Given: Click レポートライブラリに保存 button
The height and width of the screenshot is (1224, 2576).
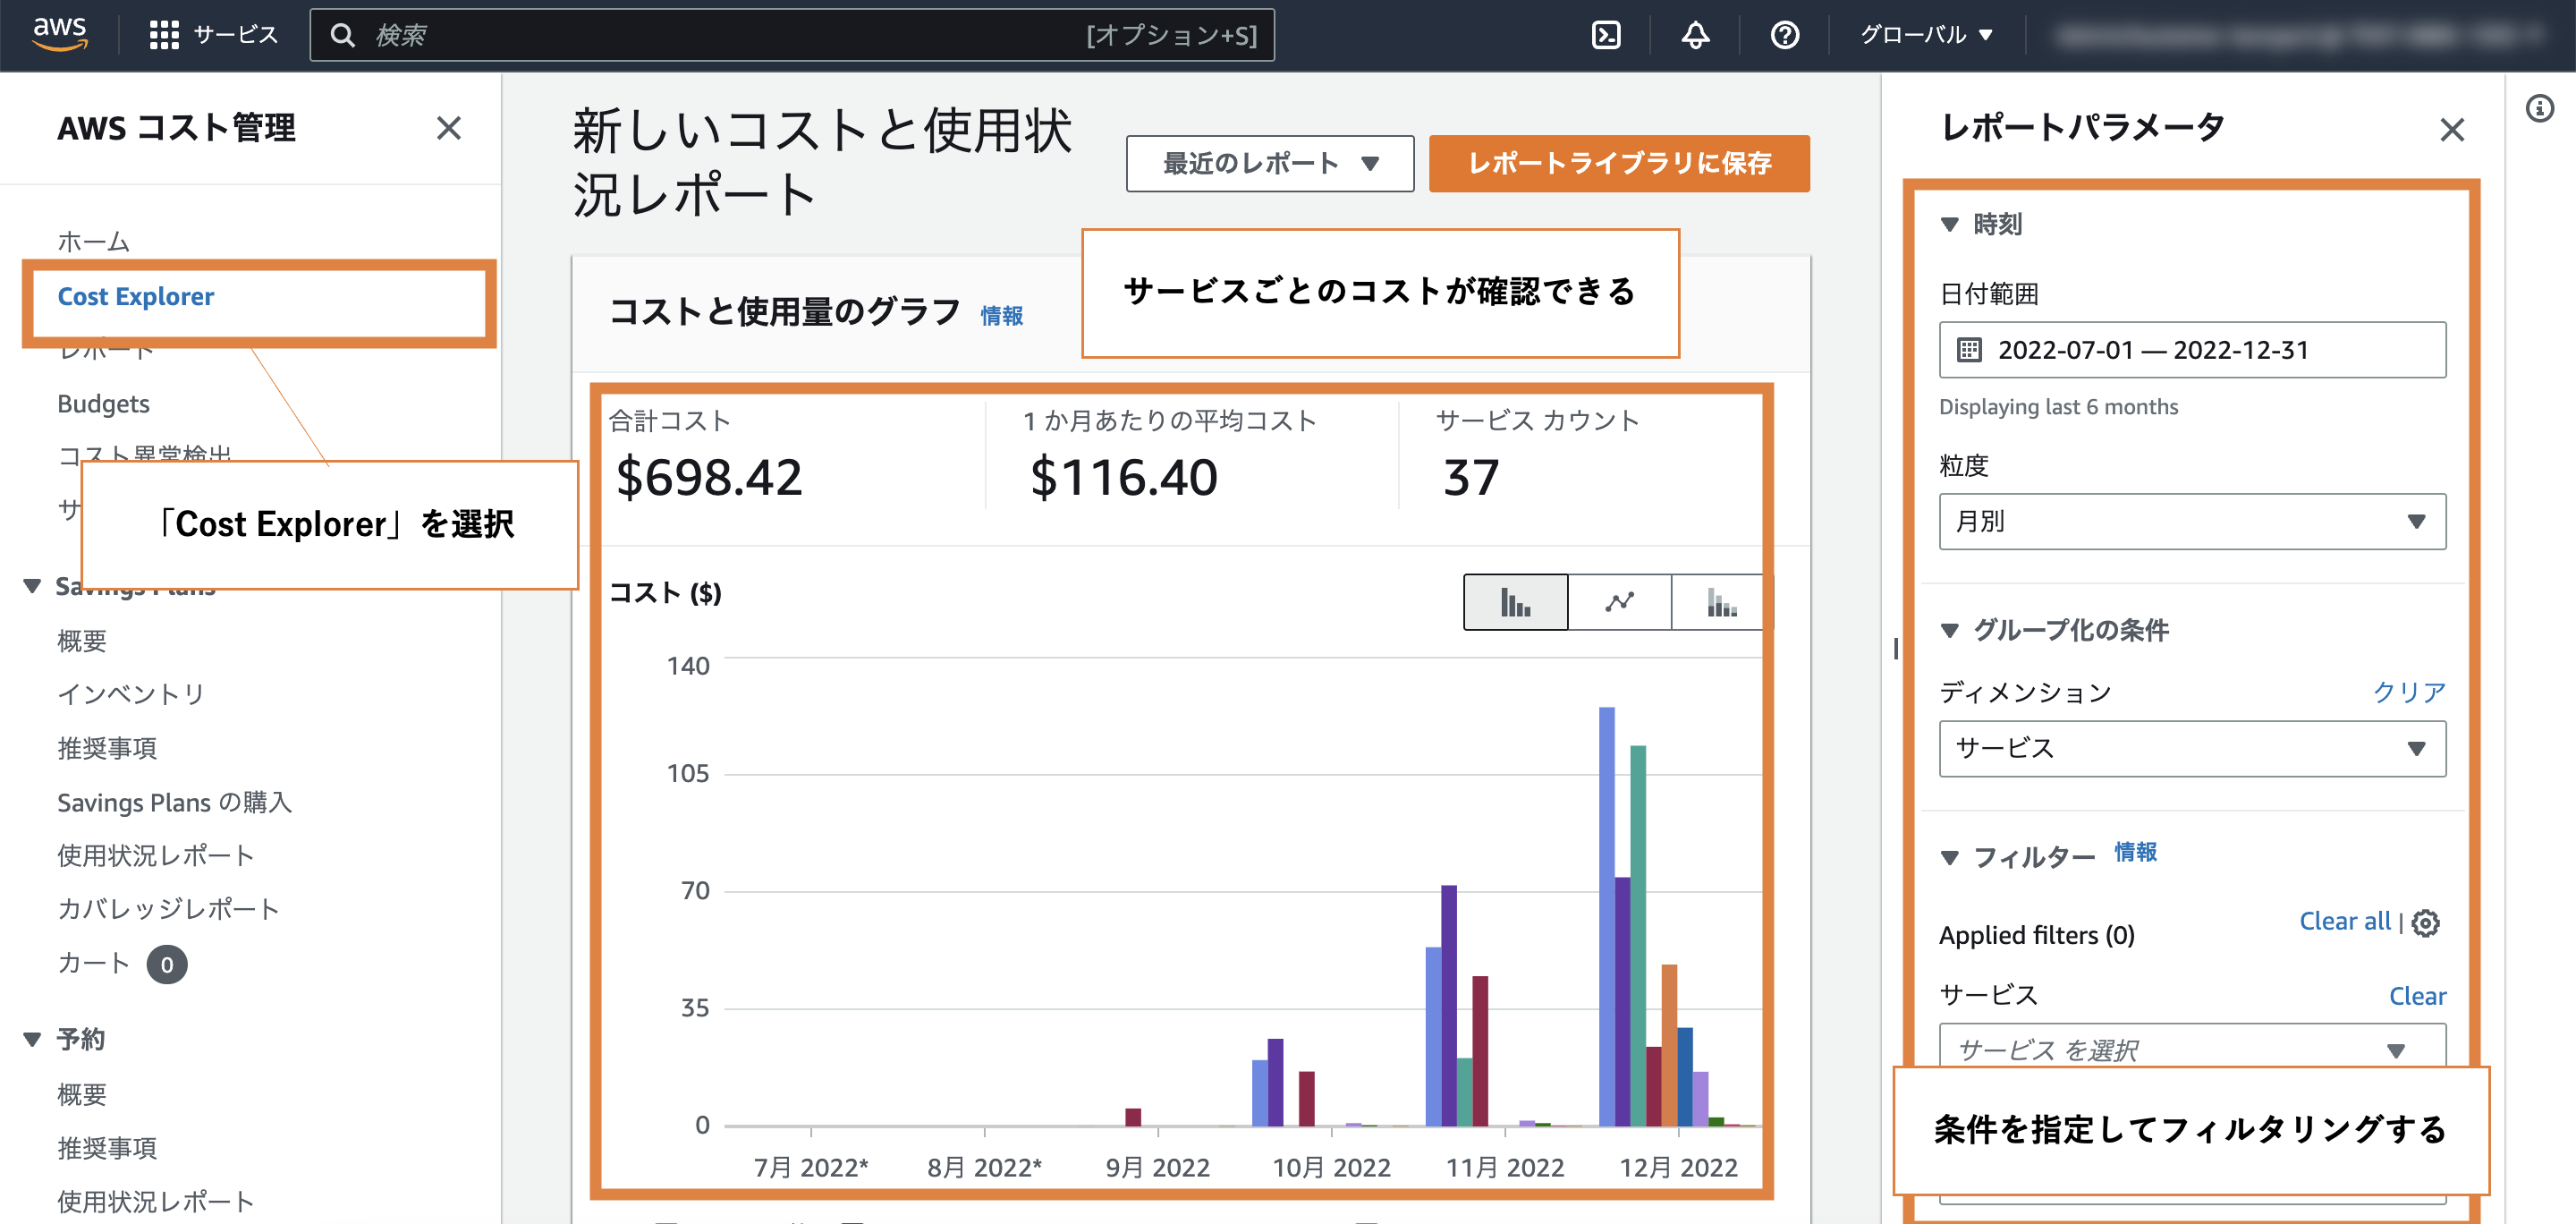Looking at the screenshot, I should tap(1619, 163).
